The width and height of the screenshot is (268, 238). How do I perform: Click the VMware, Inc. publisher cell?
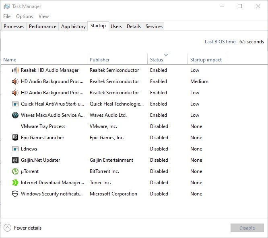tap(103, 126)
